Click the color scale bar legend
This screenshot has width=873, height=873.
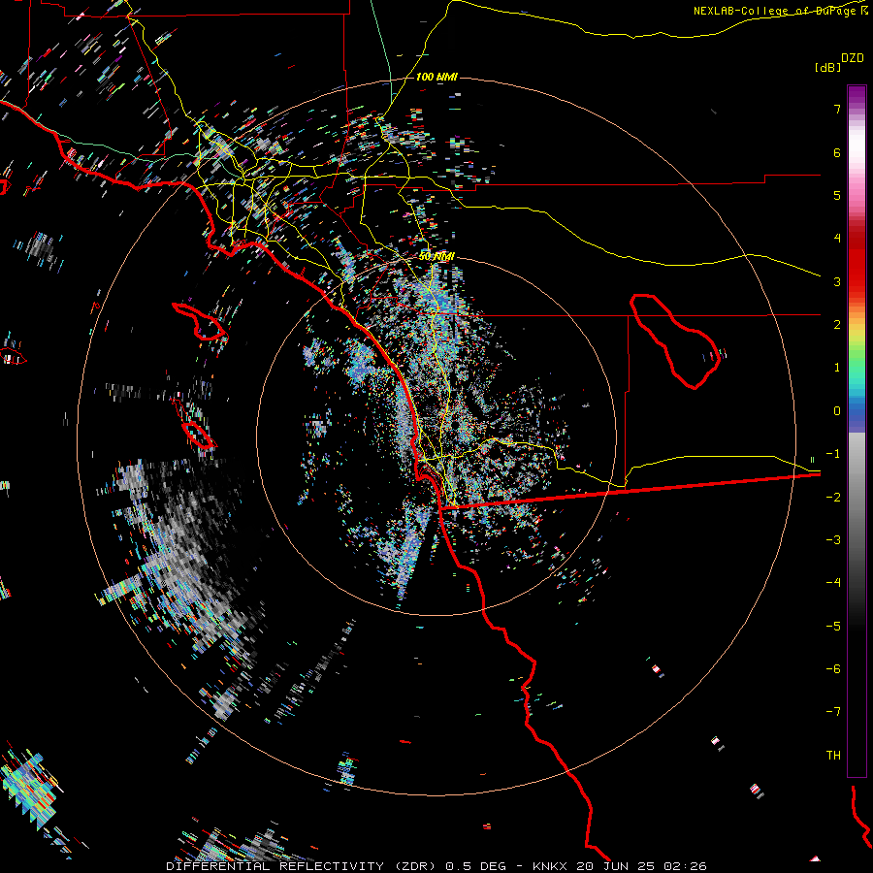(857, 431)
